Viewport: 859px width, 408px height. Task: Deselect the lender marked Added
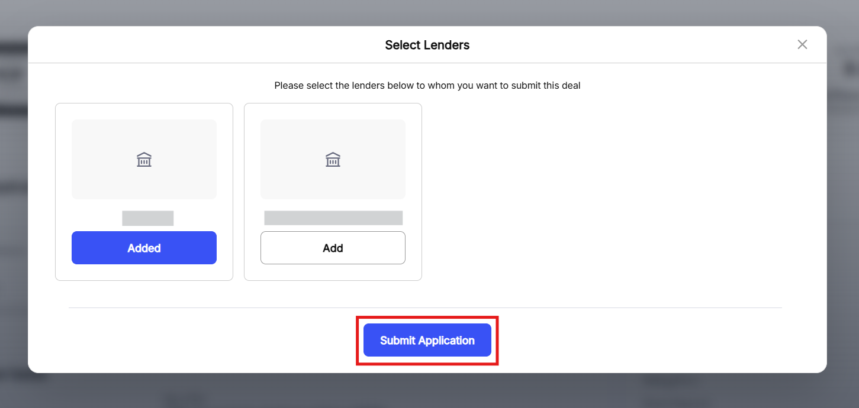[x=144, y=248]
